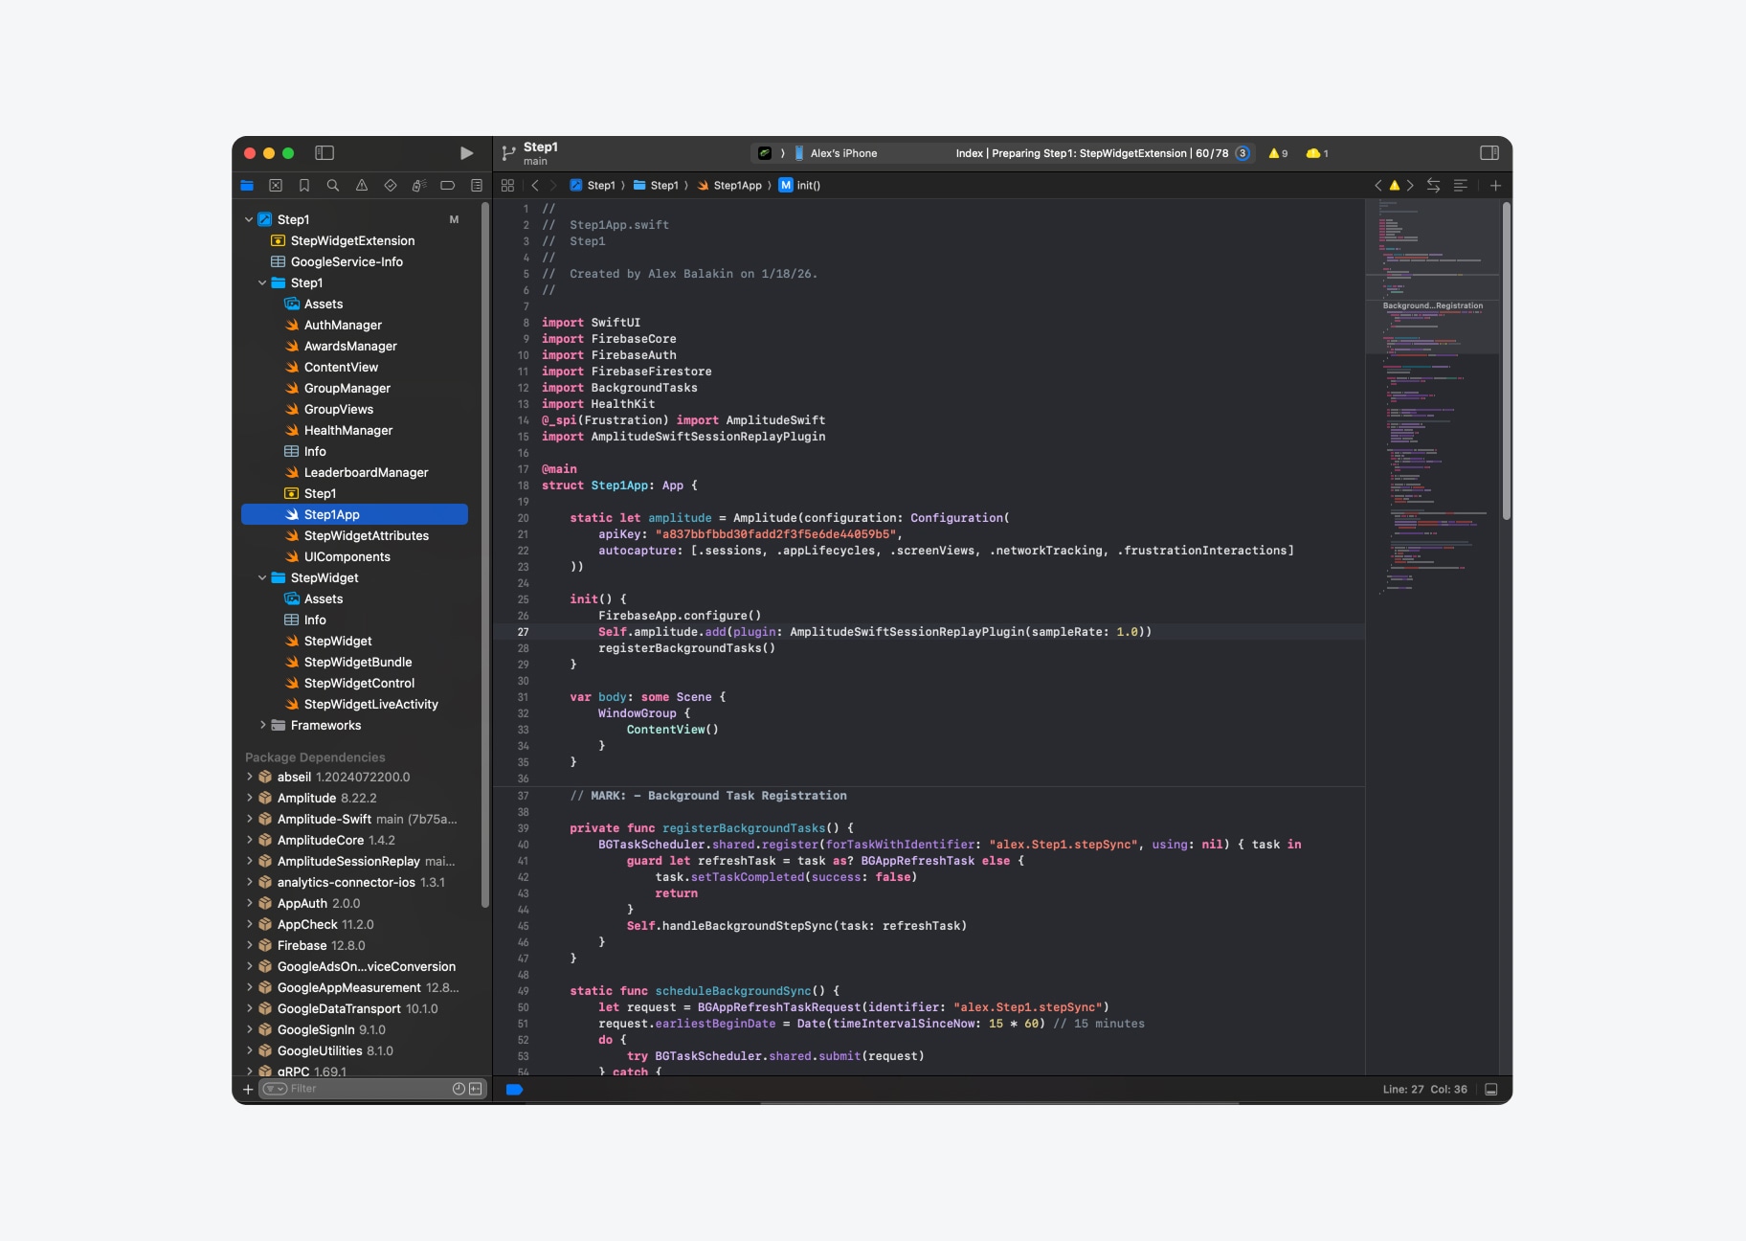1746x1241 pixels.
Task: Expand the AppAuth 2.0.0 package
Action: click(250, 904)
